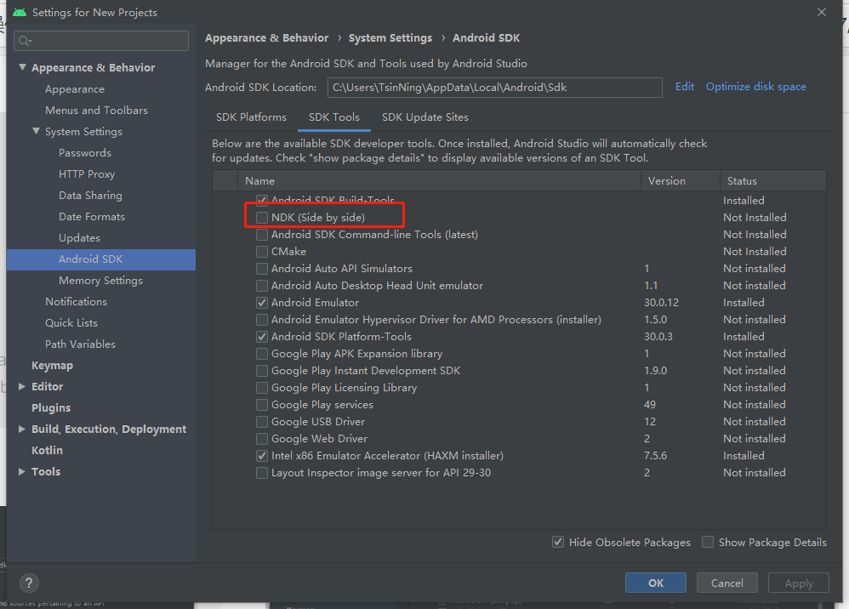This screenshot has width=849, height=609.
Task: Collapse the System Settings tree arrow
Action: 36,131
